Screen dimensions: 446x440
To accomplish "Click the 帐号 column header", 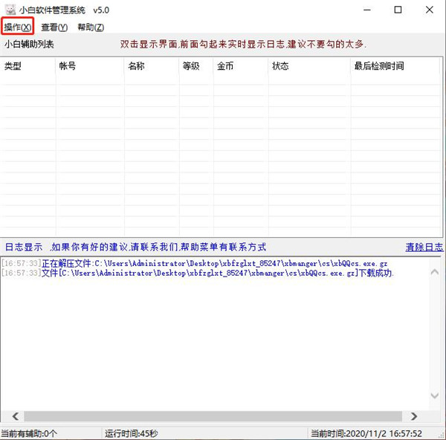I will coord(89,66).
